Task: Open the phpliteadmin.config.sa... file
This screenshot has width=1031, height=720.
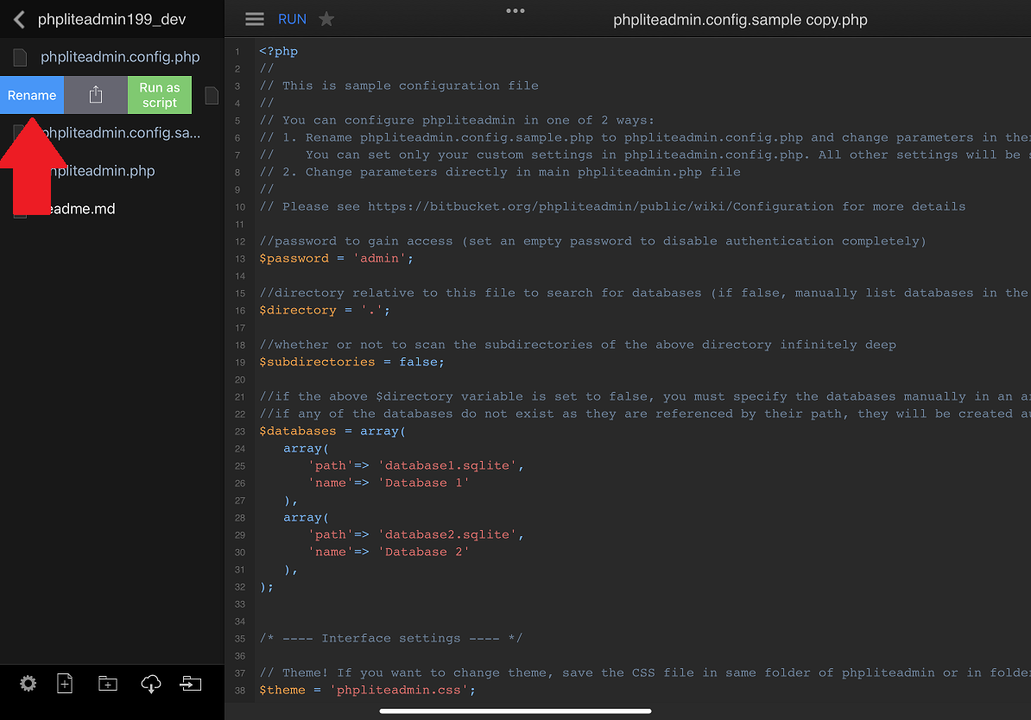Action: pyautogui.click(x=122, y=133)
